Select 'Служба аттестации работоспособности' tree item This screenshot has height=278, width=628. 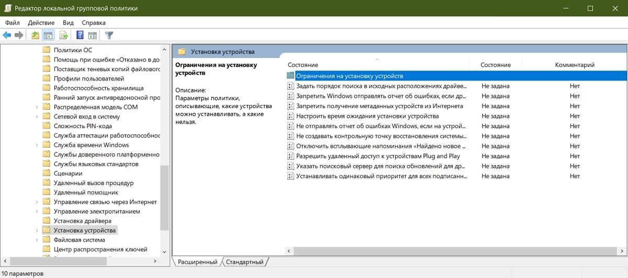coord(107,135)
